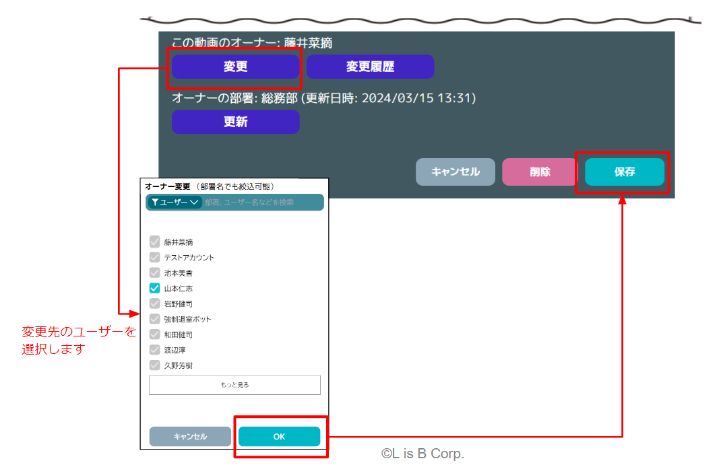Check the 強制退室ボット checkbox

pos(154,319)
